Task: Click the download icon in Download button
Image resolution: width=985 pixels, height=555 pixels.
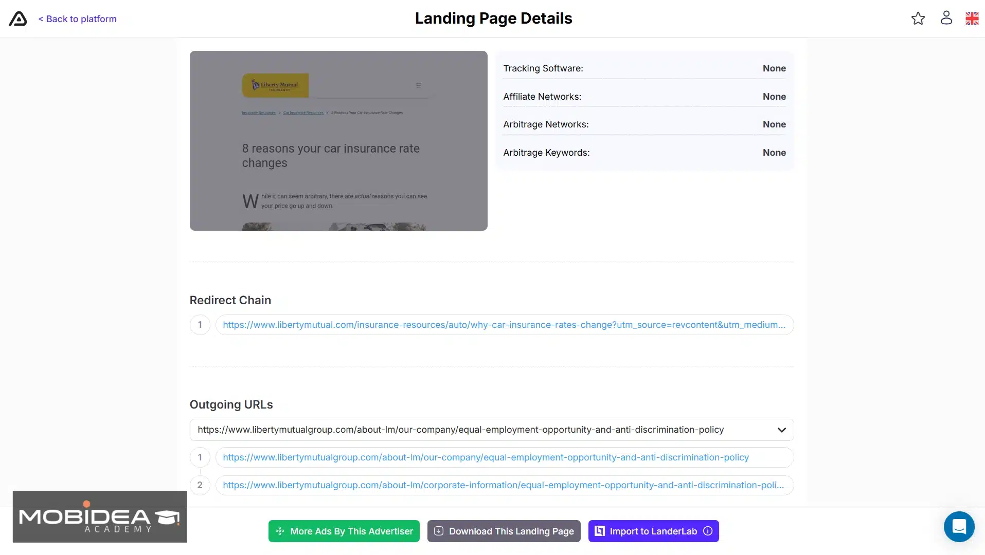Action: click(439, 531)
